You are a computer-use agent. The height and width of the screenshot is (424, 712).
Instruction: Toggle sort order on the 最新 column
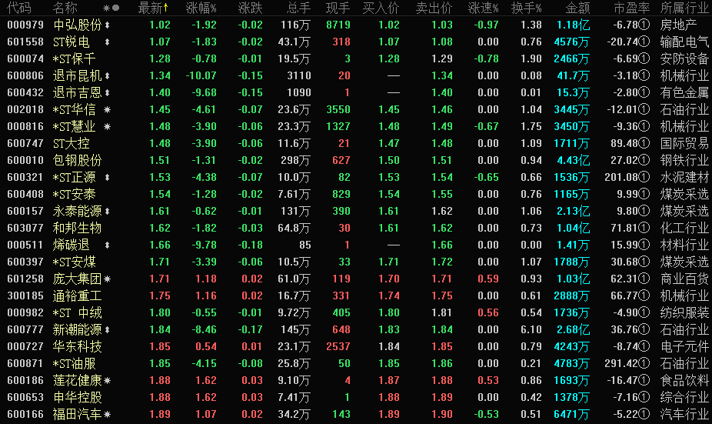tap(153, 8)
